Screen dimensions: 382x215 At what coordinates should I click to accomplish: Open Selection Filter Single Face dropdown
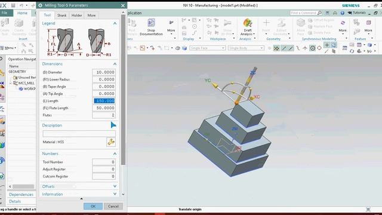click(x=207, y=48)
